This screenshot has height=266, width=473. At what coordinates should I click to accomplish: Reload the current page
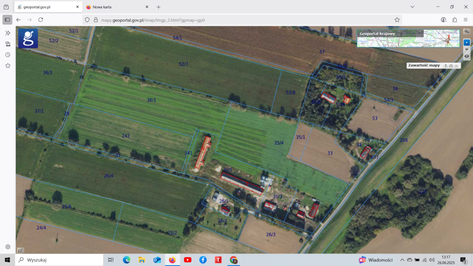pos(41,20)
